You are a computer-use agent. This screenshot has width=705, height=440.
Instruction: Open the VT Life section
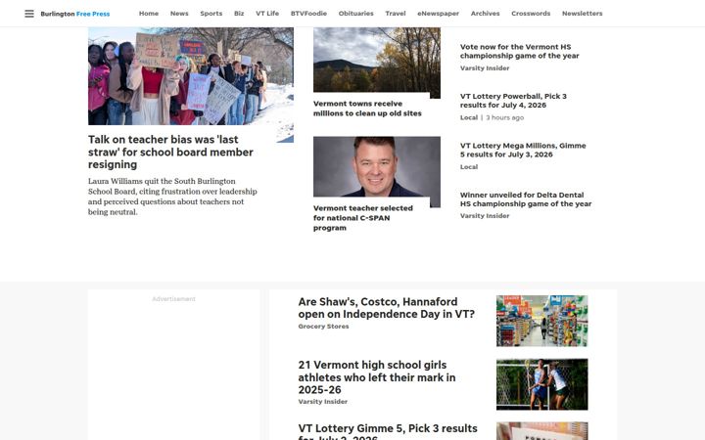tap(267, 14)
